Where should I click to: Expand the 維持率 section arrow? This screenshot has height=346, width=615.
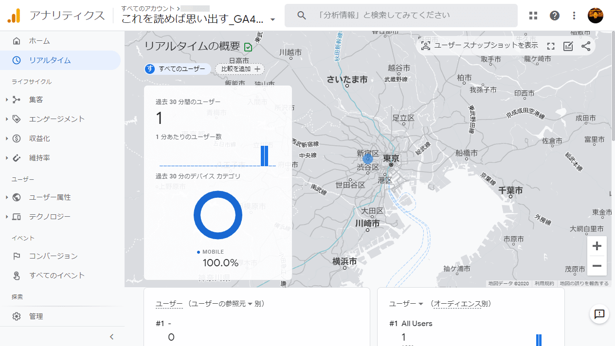pyautogui.click(x=7, y=158)
